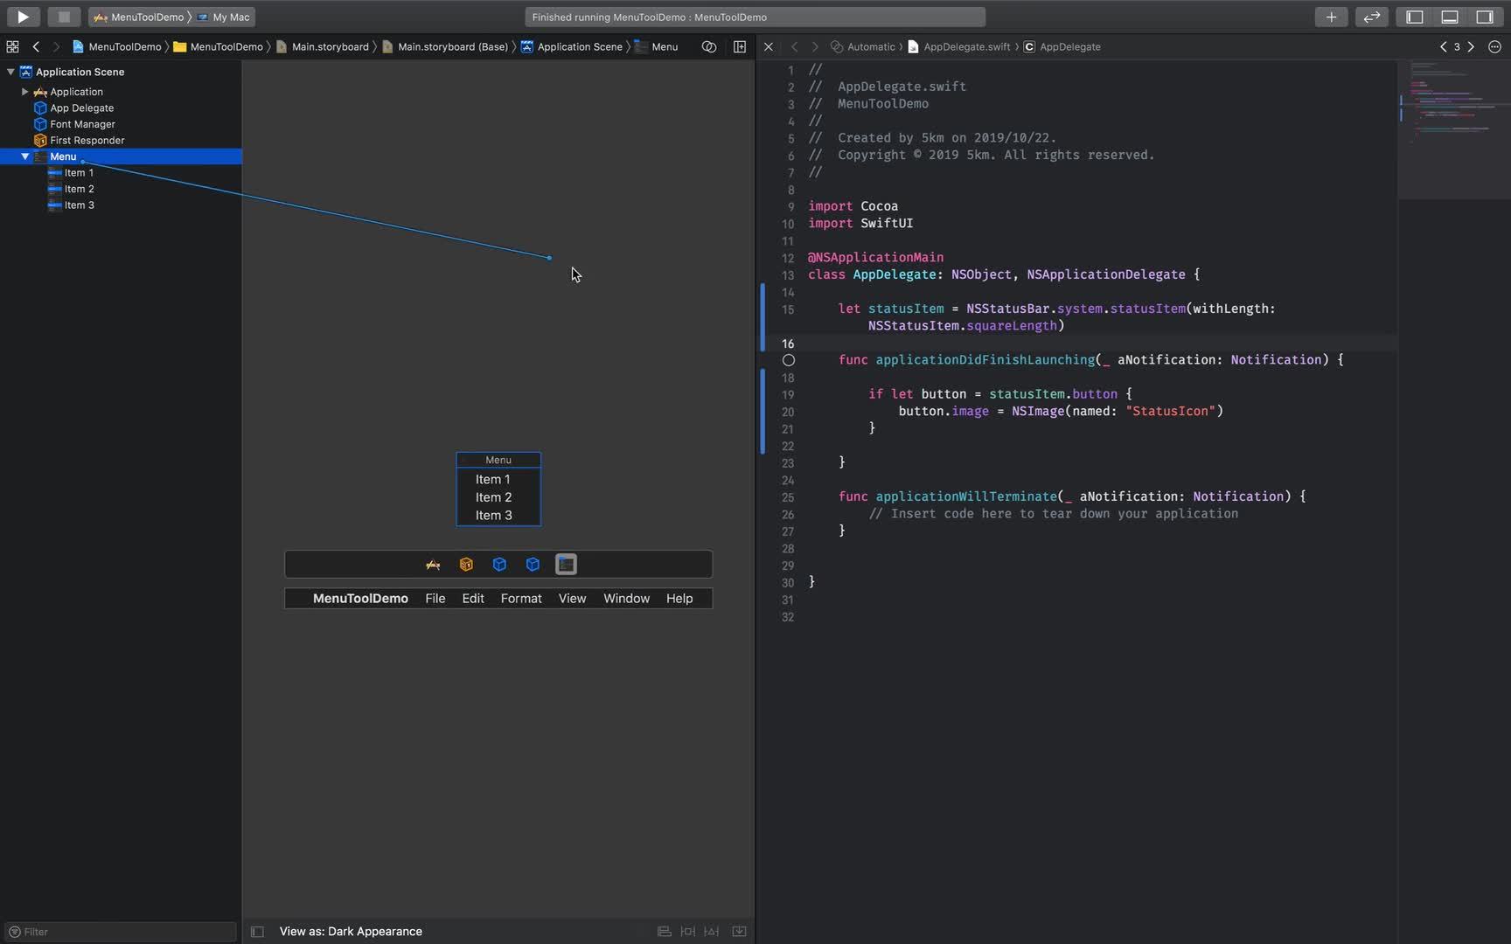Image resolution: width=1511 pixels, height=944 pixels.
Task: Click the outline Filter field
Action: point(121,932)
